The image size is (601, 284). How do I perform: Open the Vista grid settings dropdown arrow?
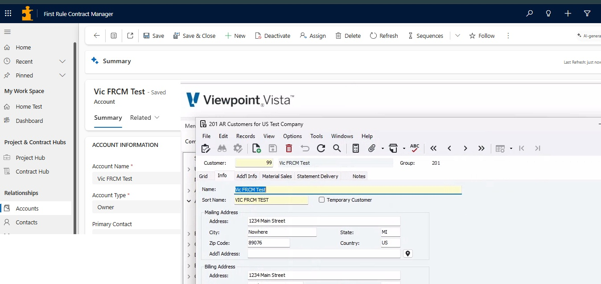(x=511, y=149)
